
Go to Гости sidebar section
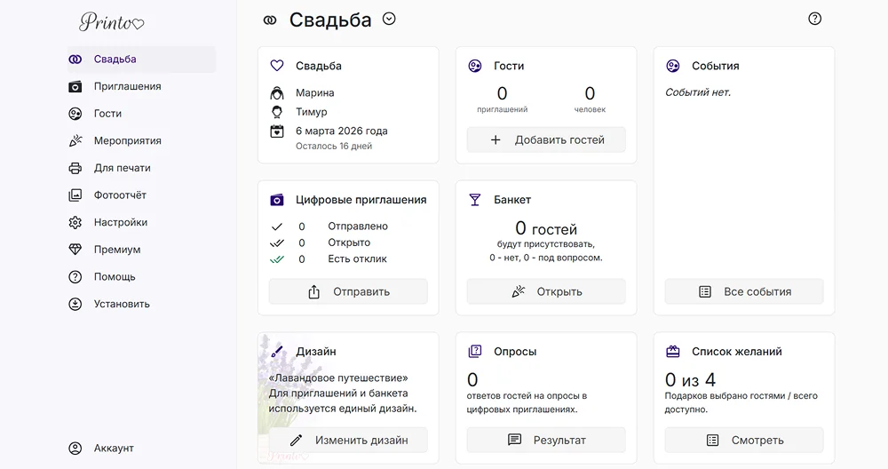click(x=107, y=114)
